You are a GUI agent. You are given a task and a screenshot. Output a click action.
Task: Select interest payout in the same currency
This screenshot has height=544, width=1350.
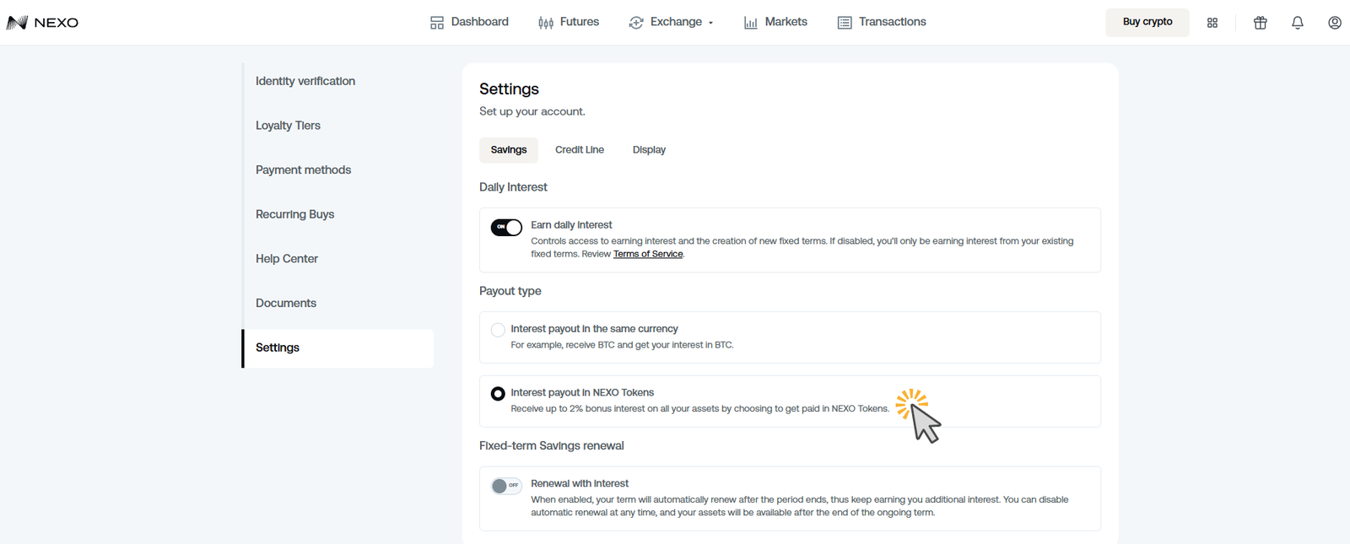498,330
